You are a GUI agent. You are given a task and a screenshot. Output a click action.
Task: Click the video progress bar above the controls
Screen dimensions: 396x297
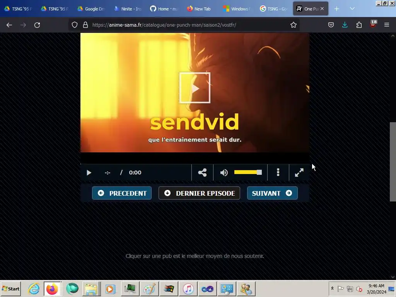pos(195,164)
